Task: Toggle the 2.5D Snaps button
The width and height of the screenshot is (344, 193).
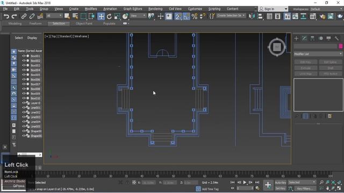Action: (x=178, y=16)
